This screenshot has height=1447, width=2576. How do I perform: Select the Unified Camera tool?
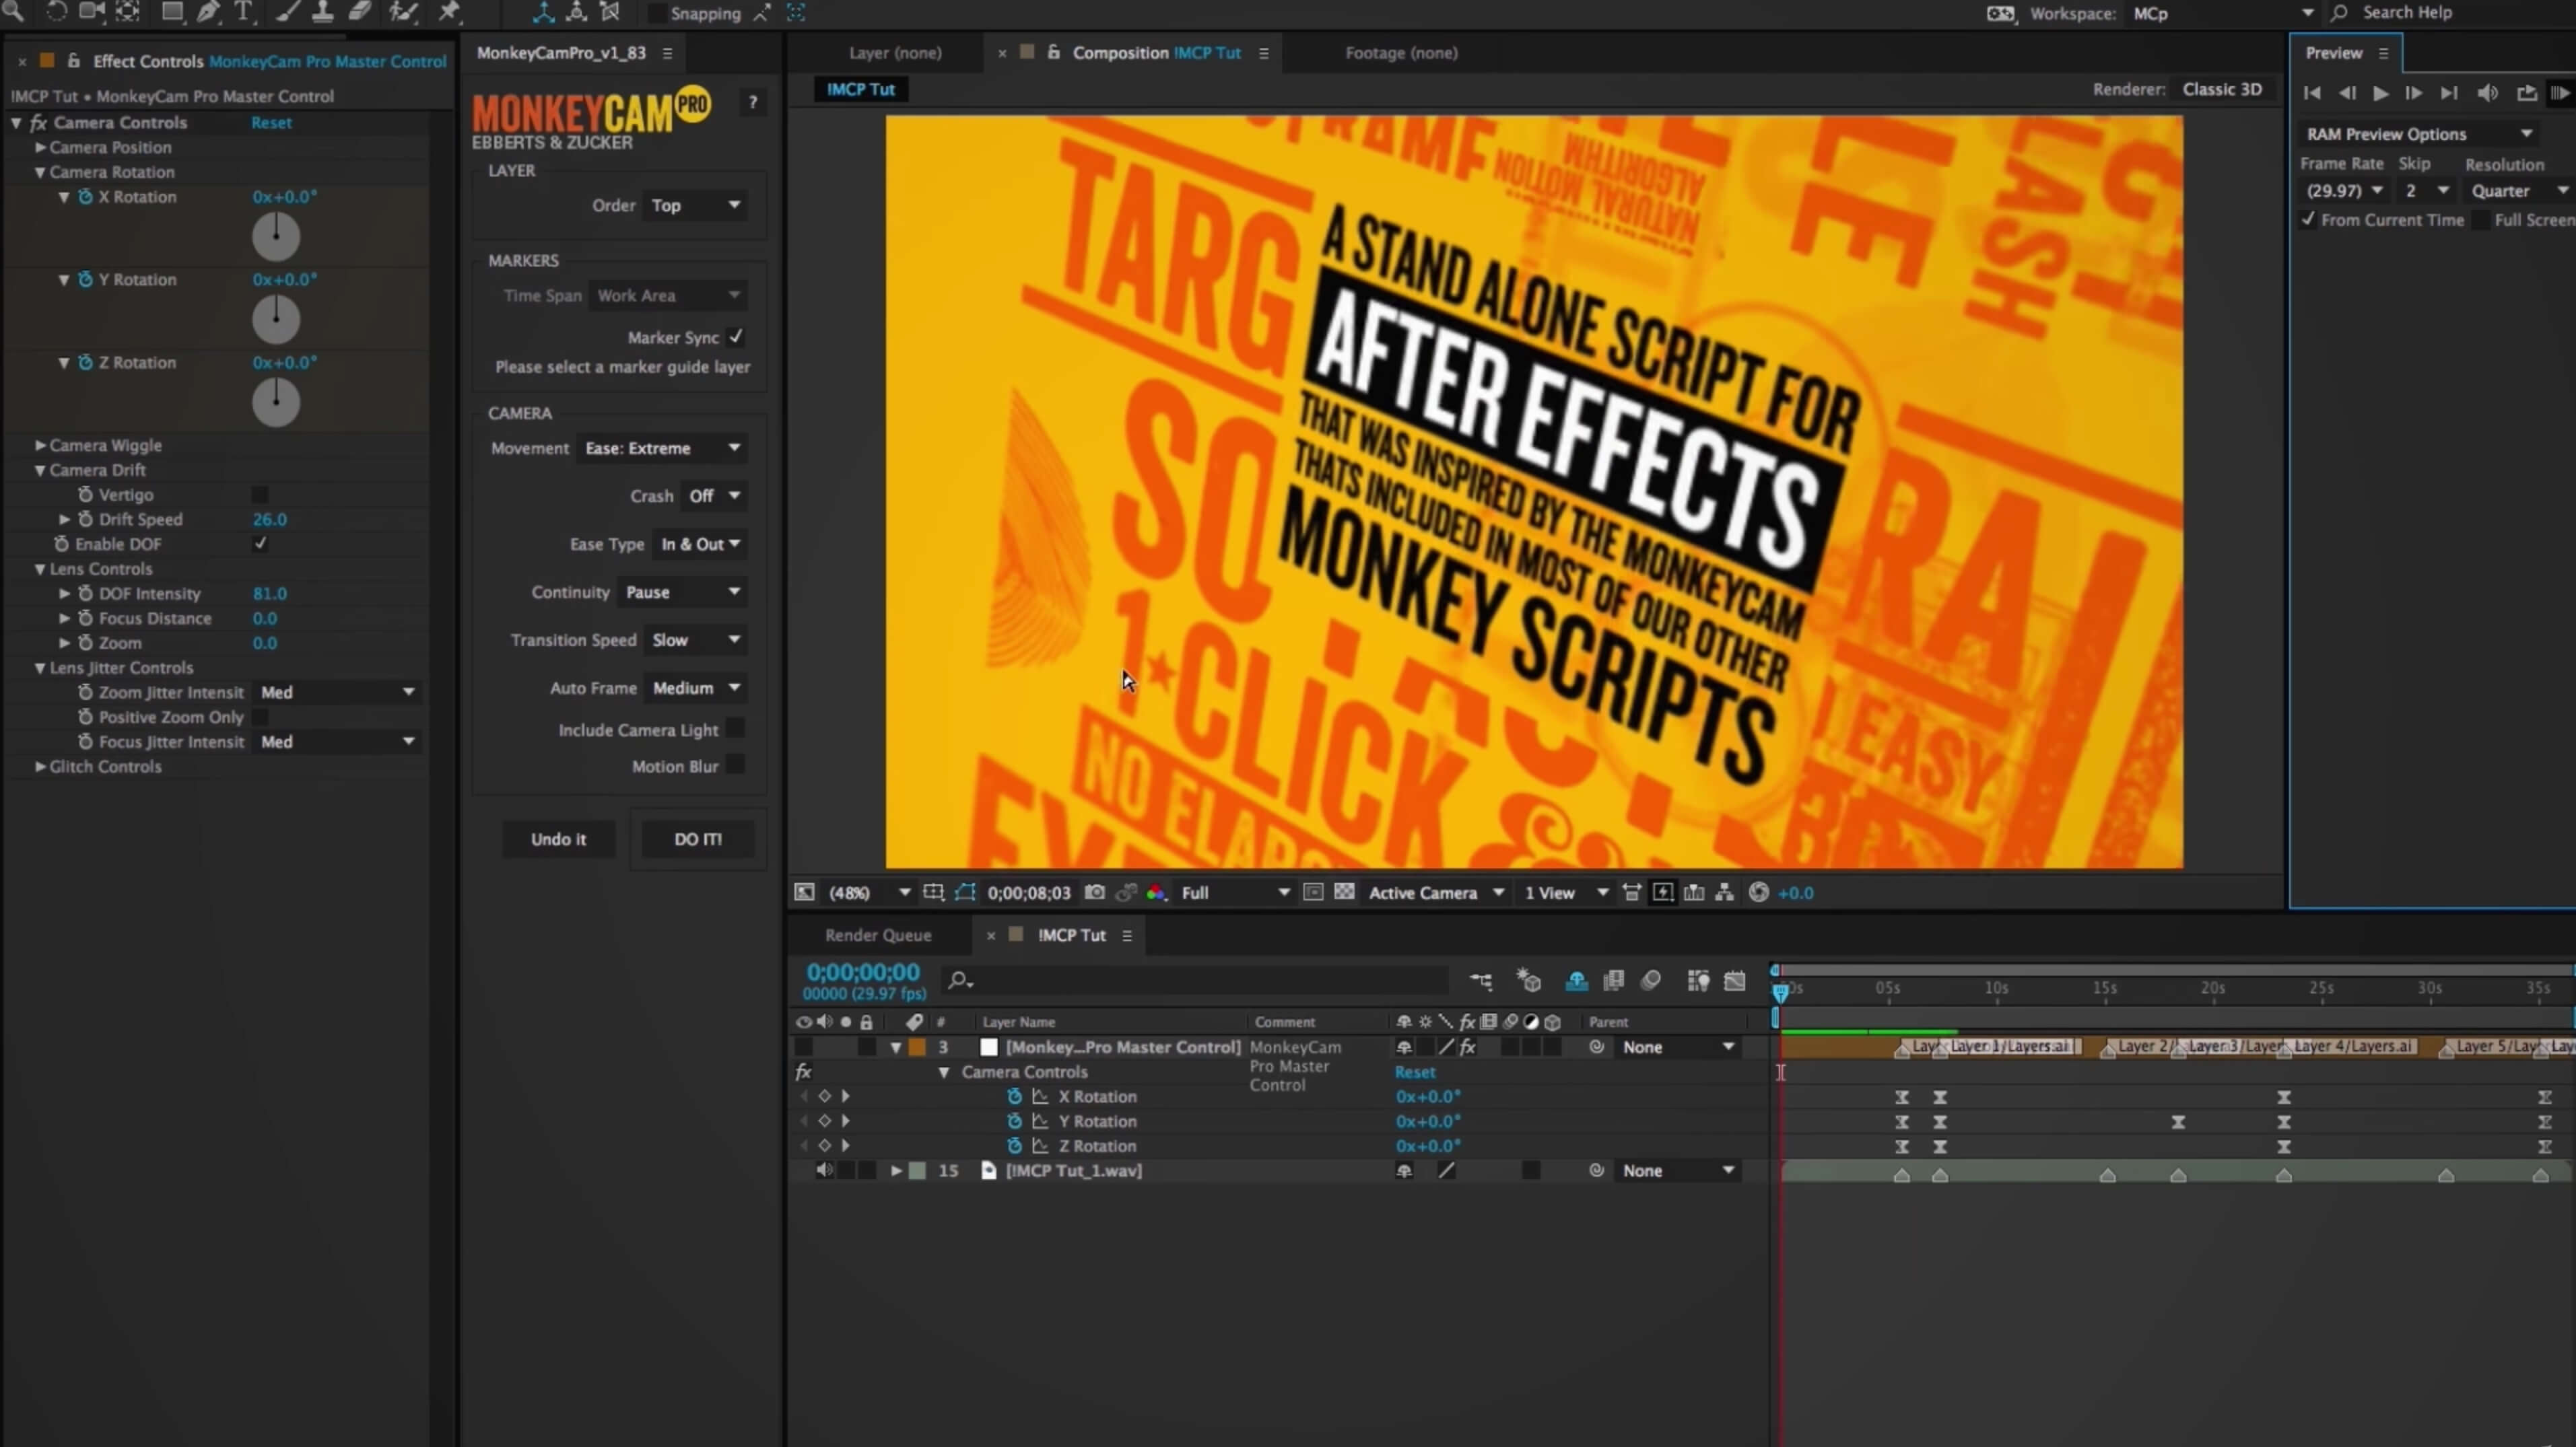pyautogui.click(x=91, y=11)
